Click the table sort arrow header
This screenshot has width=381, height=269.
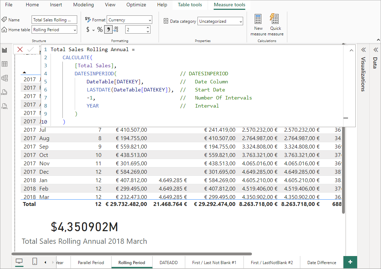(24, 72)
